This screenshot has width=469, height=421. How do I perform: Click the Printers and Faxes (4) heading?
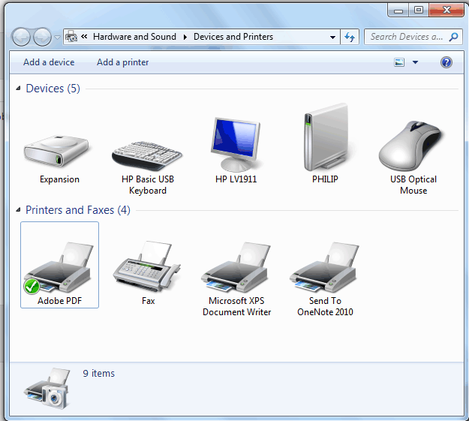pyautogui.click(x=78, y=210)
